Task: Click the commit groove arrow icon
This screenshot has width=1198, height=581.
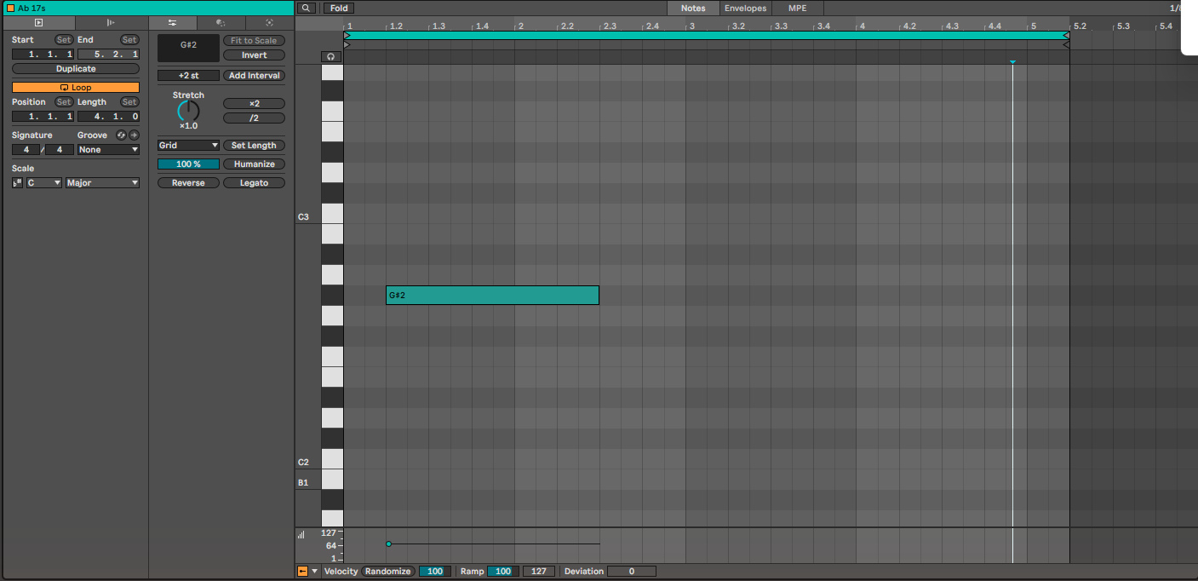Action: [x=134, y=135]
